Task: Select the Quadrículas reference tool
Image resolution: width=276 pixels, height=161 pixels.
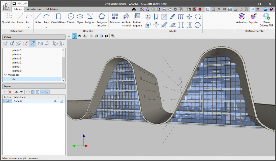Action: click(9, 19)
